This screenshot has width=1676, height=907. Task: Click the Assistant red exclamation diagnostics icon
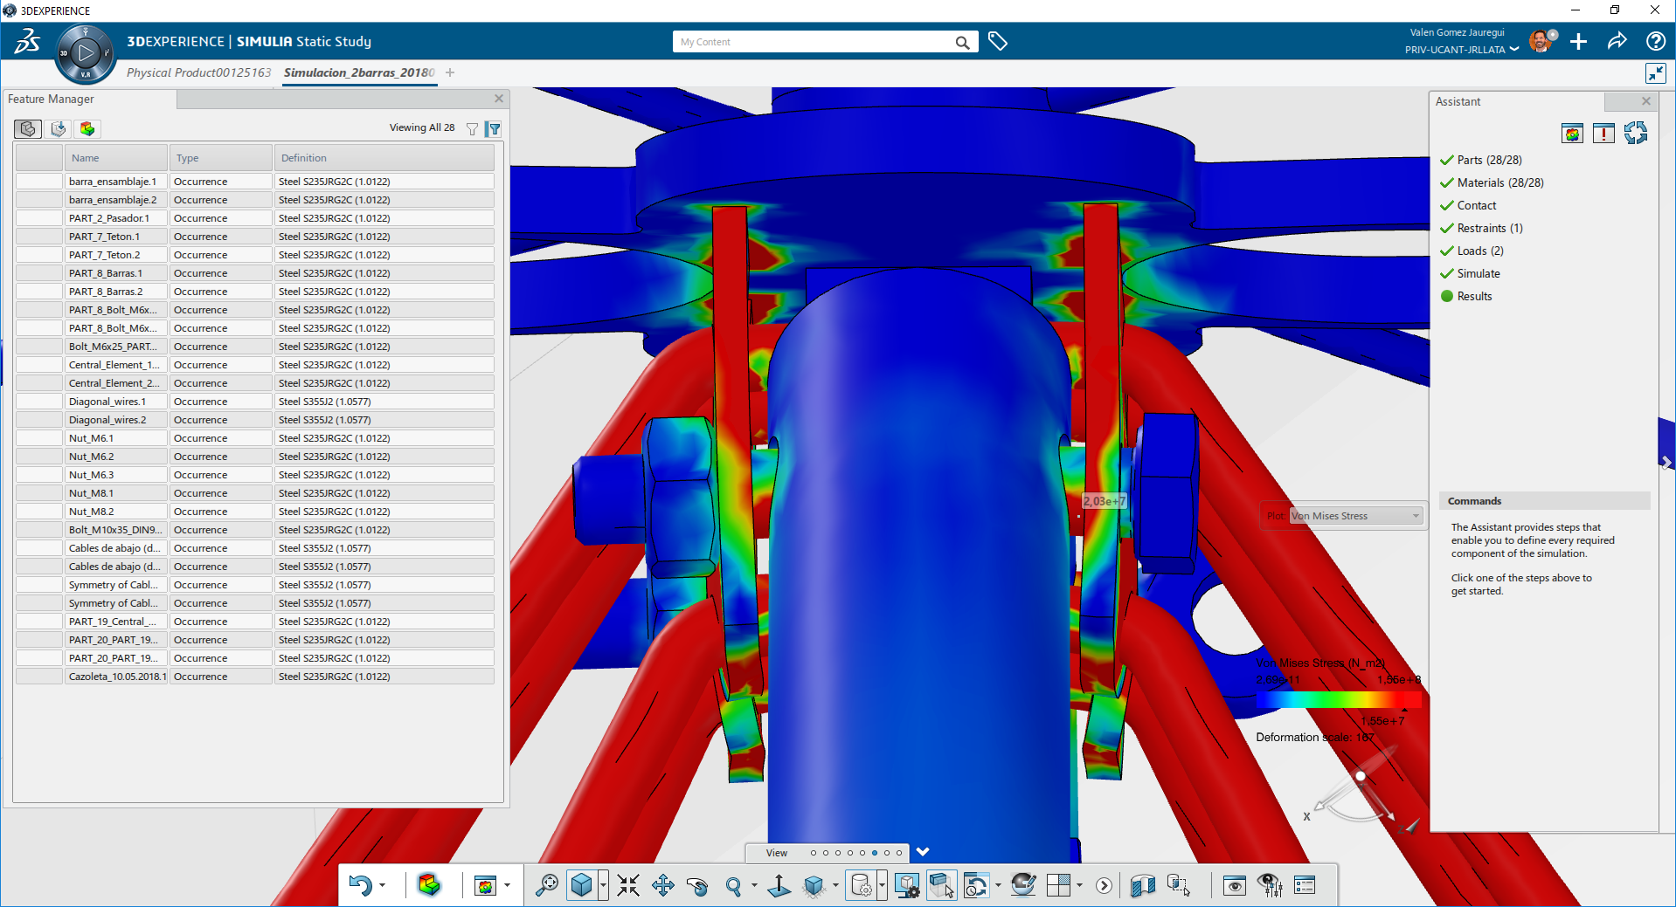(x=1603, y=134)
